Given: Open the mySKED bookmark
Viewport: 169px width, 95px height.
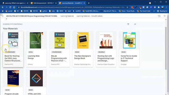Looking at the screenshot, I should pos(77,11).
